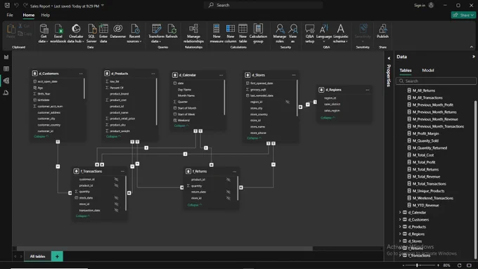Toggle visibility of transaction_date in f_Transactions

coord(116,210)
